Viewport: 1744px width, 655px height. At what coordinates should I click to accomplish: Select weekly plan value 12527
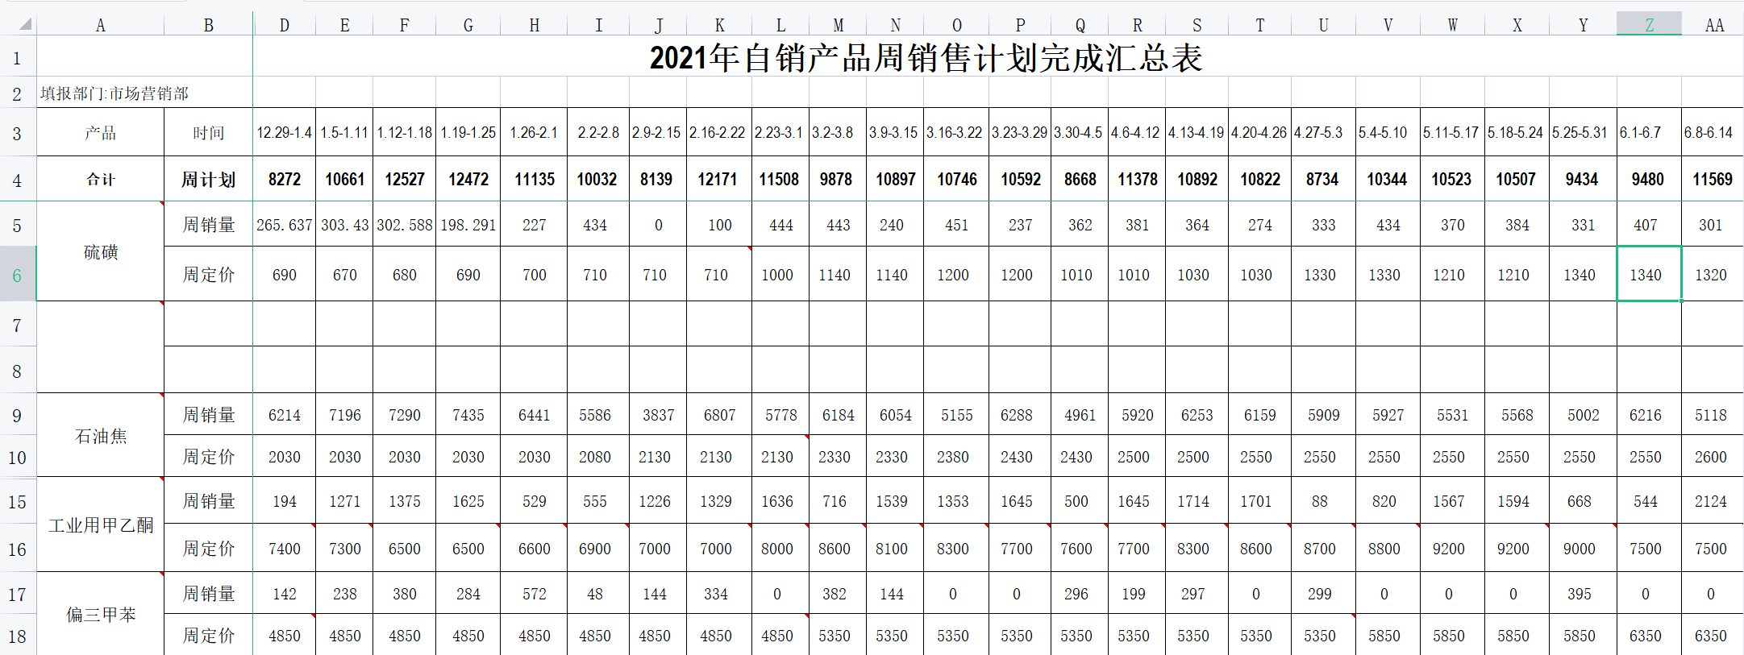click(x=405, y=179)
